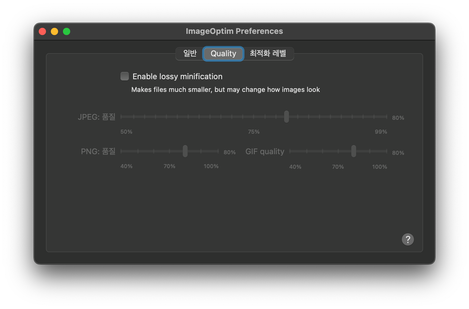This screenshot has width=469, height=309.
Task: Click the 99% mark under JPEG slider
Action: [381, 132]
